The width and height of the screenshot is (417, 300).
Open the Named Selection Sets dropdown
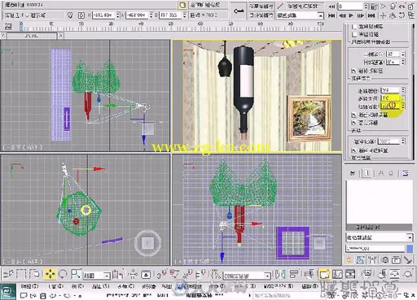(x=247, y=276)
